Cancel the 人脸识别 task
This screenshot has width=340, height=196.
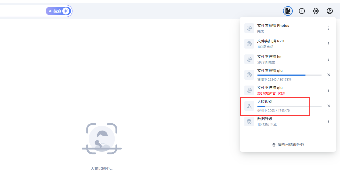pyautogui.click(x=329, y=106)
